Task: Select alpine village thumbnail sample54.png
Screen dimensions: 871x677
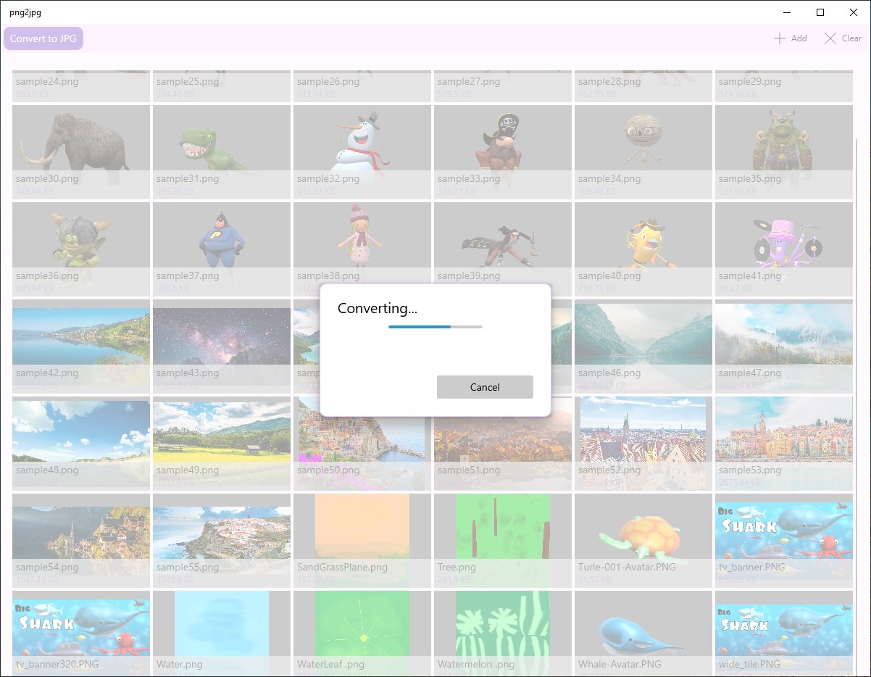Action: [81, 540]
